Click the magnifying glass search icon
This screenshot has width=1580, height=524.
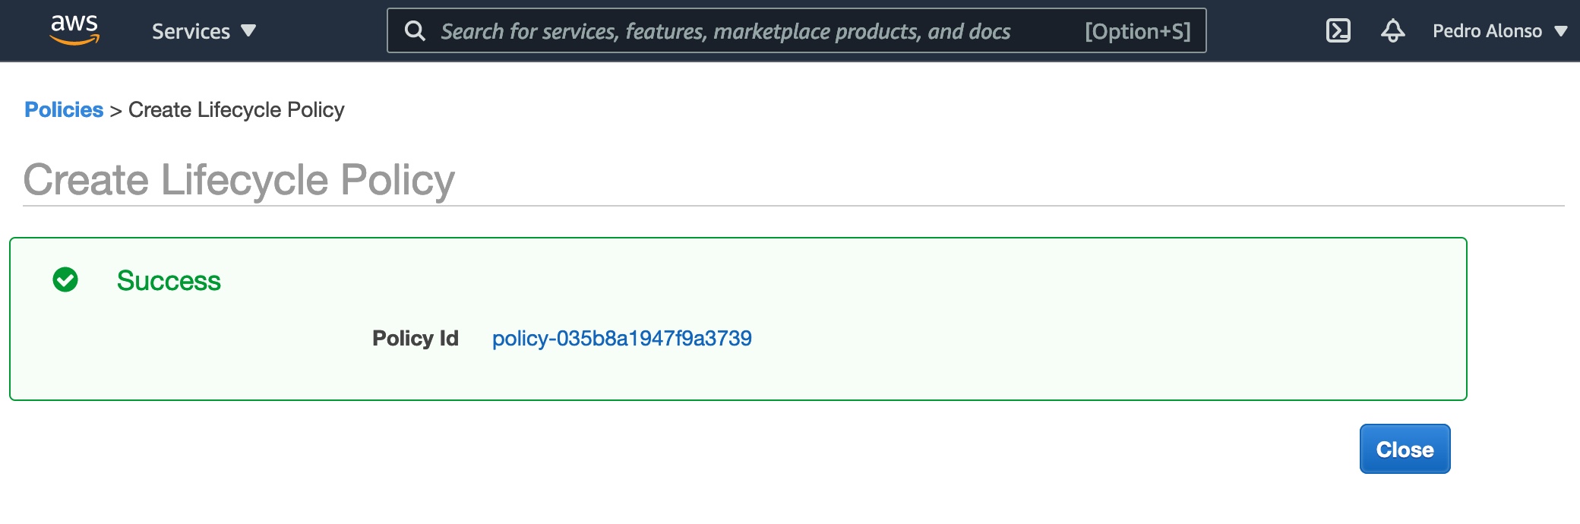(415, 31)
